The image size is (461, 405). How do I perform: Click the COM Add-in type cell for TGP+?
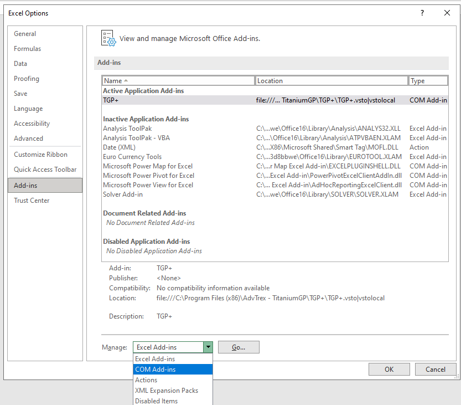[428, 100]
